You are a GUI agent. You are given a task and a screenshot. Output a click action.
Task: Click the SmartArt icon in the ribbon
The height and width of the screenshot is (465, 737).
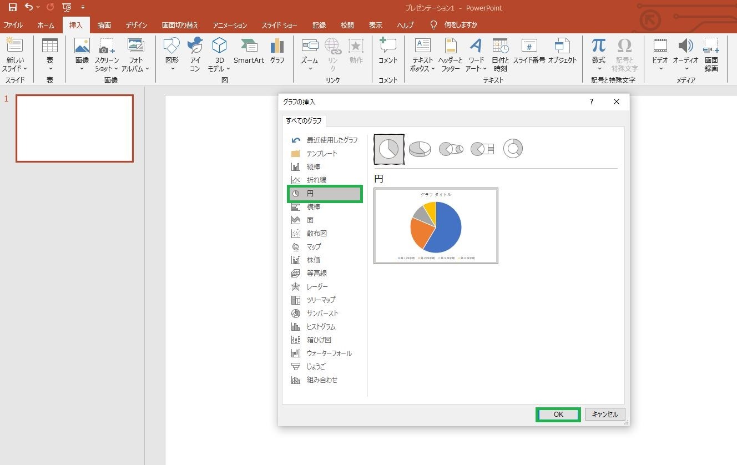point(249,52)
